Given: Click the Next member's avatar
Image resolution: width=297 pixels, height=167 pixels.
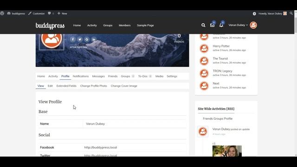Looking at the screenshot, I should click(x=204, y=86).
